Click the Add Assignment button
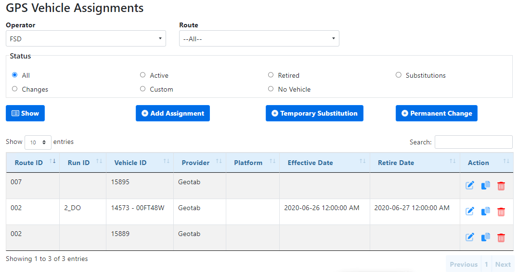The width and height of the screenshot is (518, 272). [x=173, y=114]
